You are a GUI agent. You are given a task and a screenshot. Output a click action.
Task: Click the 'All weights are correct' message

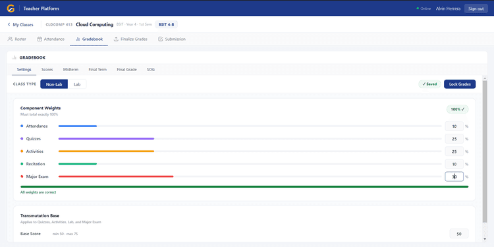(x=38, y=192)
